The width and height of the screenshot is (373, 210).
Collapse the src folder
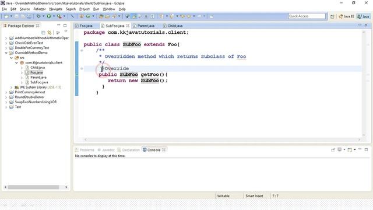pos(11,58)
